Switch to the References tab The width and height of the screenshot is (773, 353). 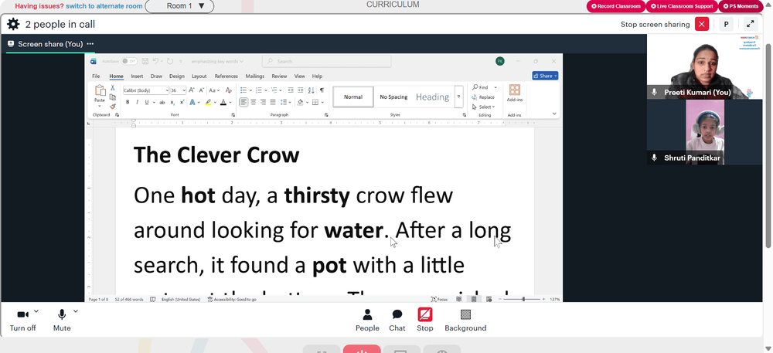pyautogui.click(x=226, y=76)
